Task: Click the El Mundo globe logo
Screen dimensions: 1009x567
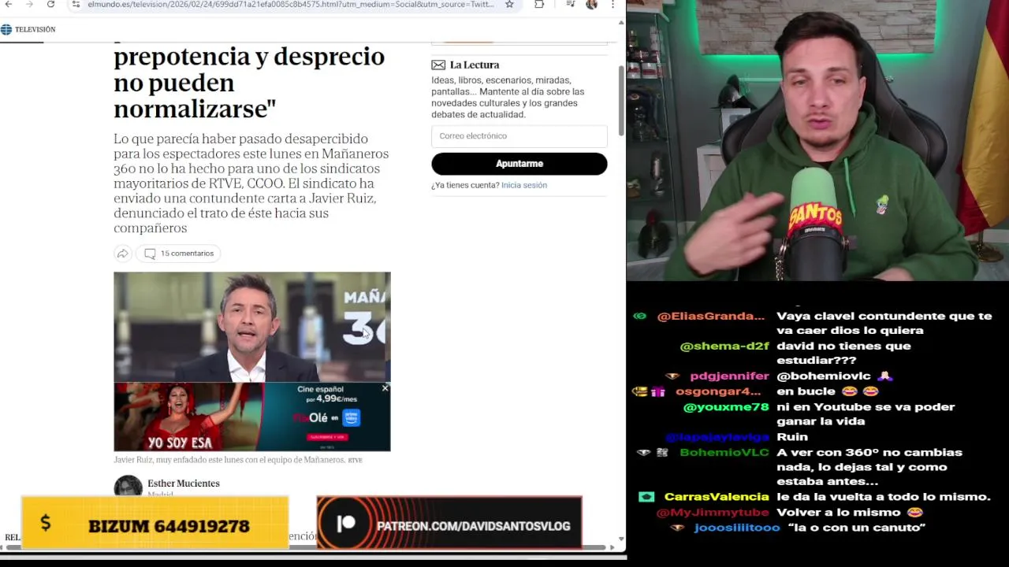Action: 6,30
